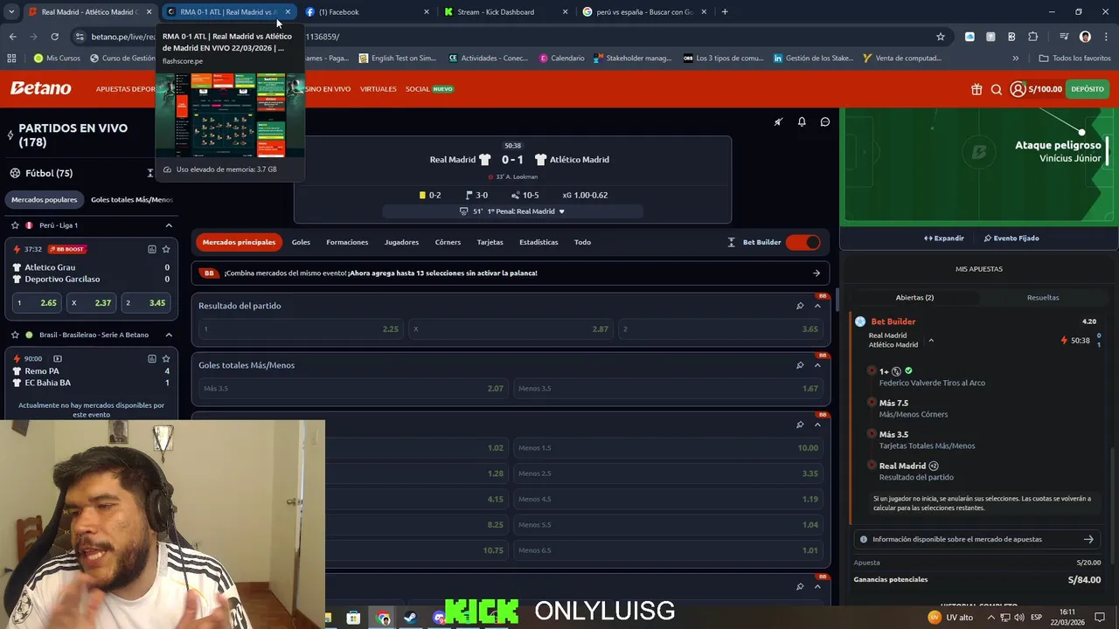
Task: Collapse the Goles totales Más/Menos market
Action: pyautogui.click(x=817, y=365)
